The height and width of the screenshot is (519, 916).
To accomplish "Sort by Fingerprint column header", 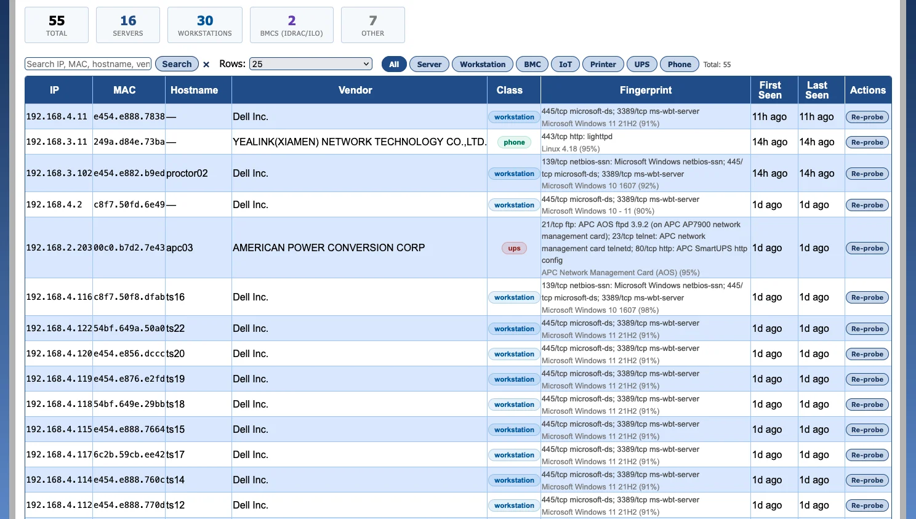I will pos(646,90).
